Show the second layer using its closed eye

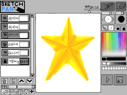click(x=5, y=27)
